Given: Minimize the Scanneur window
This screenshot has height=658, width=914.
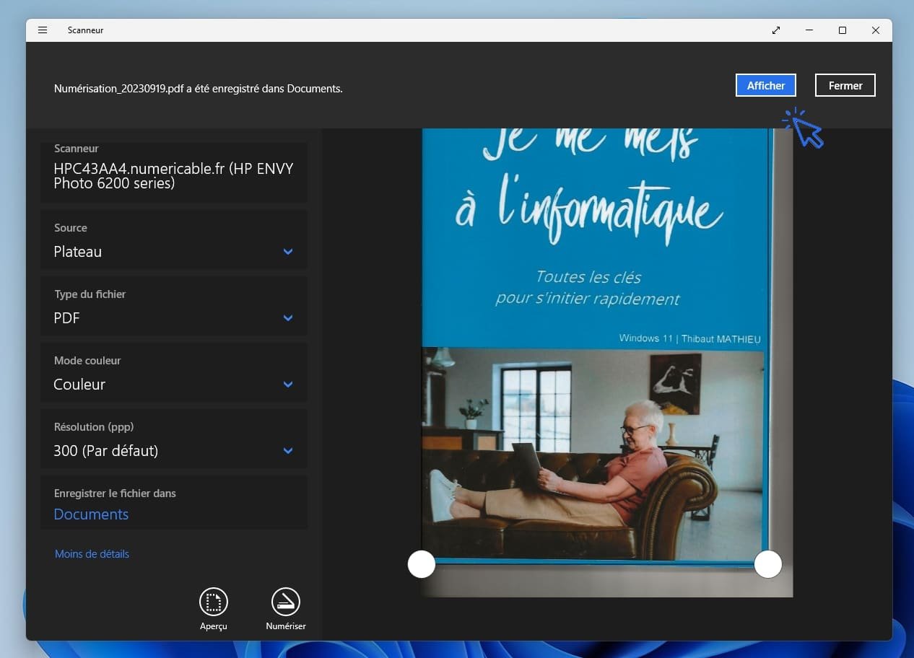Looking at the screenshot, I should 809,30.
